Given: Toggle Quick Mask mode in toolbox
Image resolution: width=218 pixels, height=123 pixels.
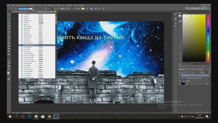Looking at the screenshot, I should pyautogui.click(x=9, y=77).
